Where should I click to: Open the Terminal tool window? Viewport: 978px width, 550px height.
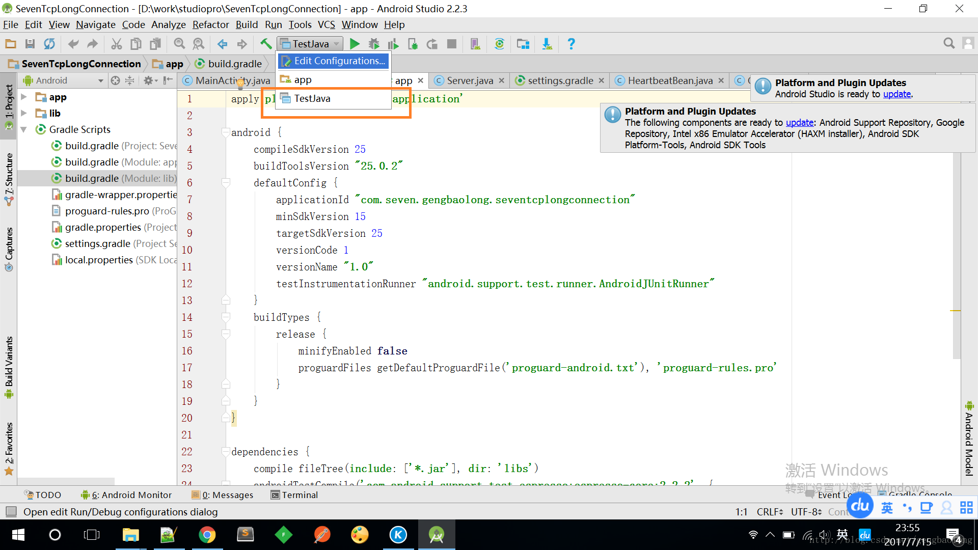[294, 495]
